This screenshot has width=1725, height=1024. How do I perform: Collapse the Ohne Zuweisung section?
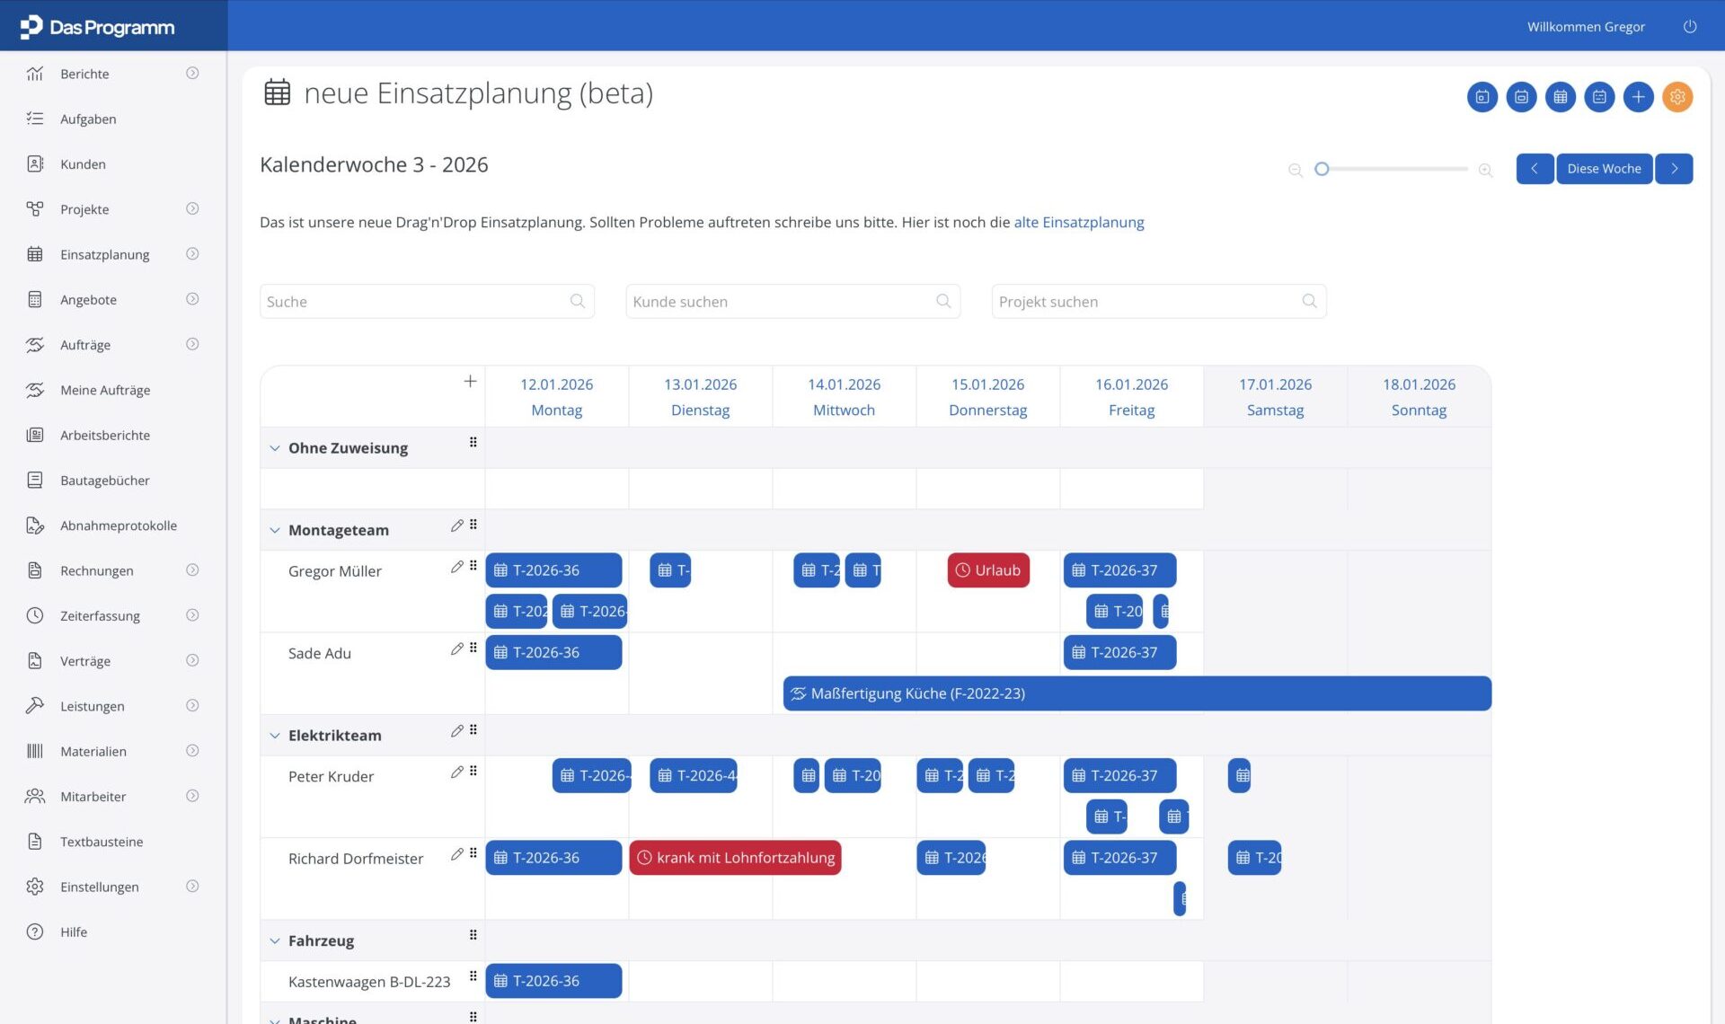pos(275,448)
